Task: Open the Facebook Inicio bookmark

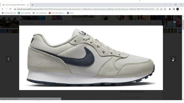Action: (x=70, y=13)
